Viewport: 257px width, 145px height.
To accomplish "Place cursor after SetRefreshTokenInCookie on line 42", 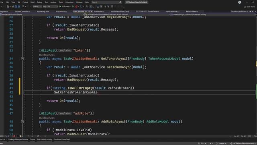I will point(98,92).
